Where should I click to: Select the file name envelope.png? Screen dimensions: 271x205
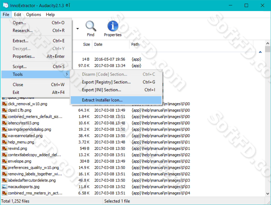coord(20,161)
